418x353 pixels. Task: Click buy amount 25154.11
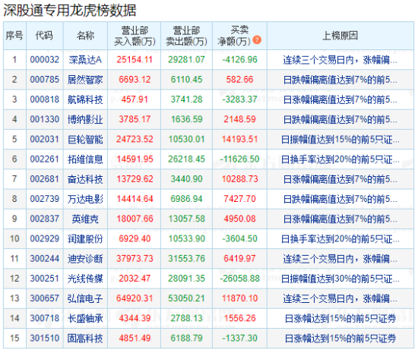point(135,60)
